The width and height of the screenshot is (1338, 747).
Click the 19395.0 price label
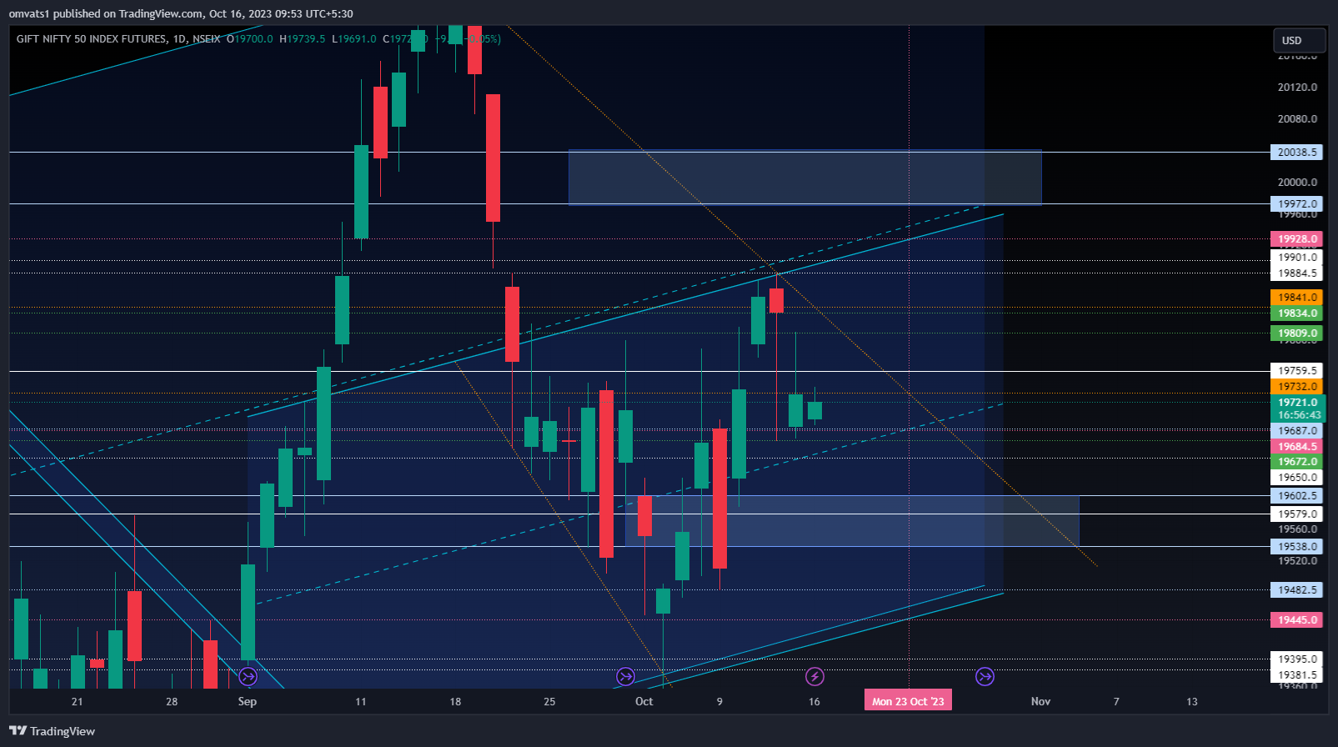(x=1297, y=659)
